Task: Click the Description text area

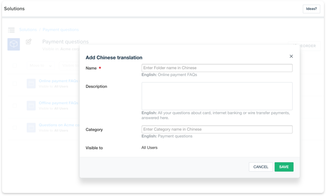Action: tap(217, 96)
